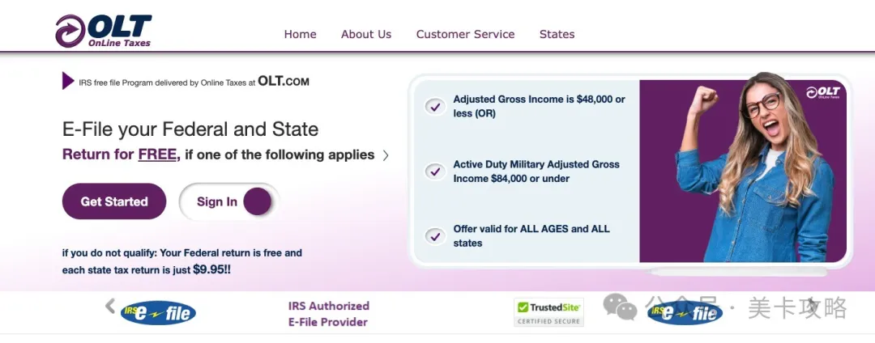Image resolution: width=875 pixels, height=343 pixels.
Task: Click the checkmark beside Offer valid for ALL AGES
Action: 435,236
